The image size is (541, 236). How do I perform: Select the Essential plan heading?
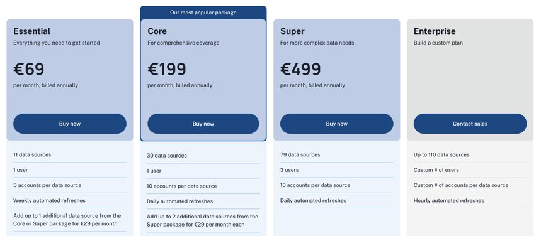[31, 31]
